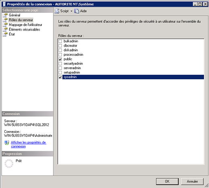The height and width of the screenshot is (188, 209).
Task: Click the Aide help icon
Action: pos(77,11)
